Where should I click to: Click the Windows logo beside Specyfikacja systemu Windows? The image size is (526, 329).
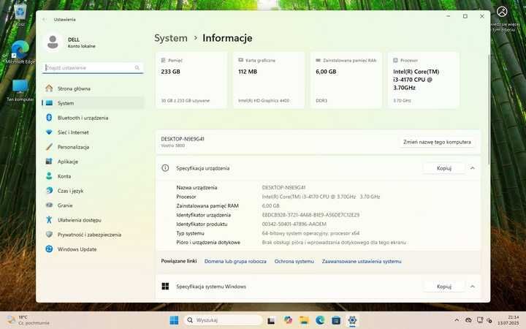(165, 287)
